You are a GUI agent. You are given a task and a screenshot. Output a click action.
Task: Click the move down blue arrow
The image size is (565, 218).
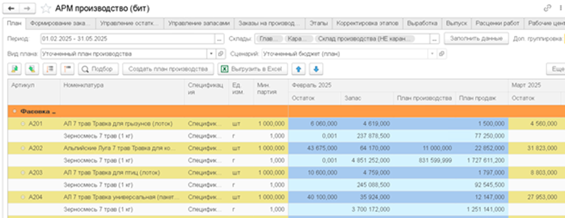click(x=316, y=69)
